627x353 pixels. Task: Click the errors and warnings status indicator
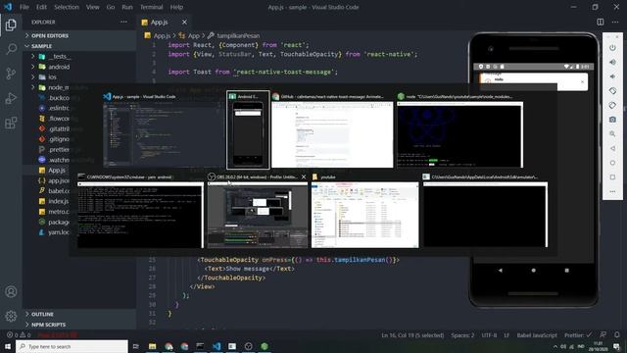[x=19, y=335]
